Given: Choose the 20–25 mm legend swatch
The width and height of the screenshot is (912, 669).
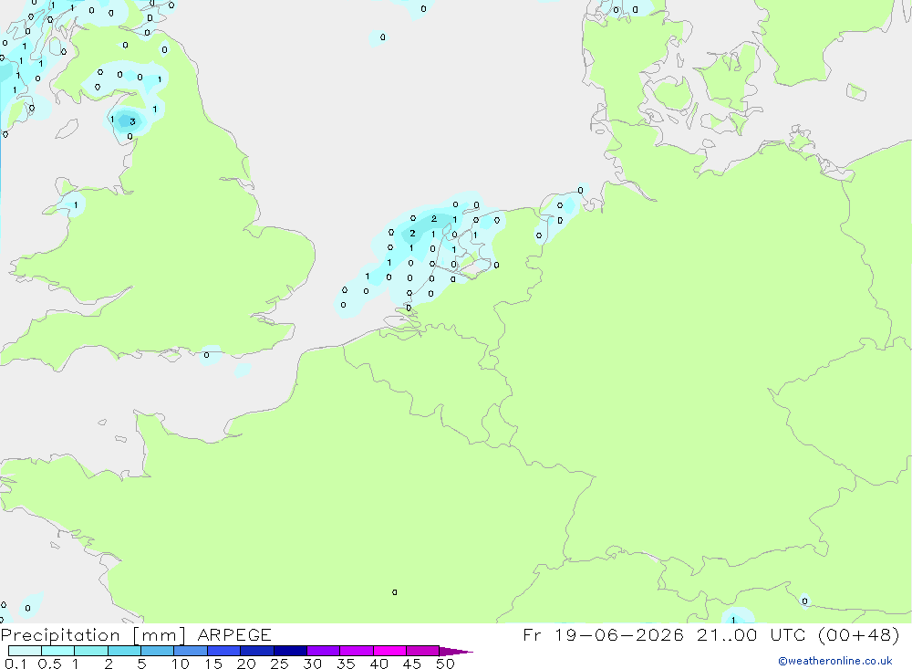Looking at the screenshot, I should click(257, 651).
